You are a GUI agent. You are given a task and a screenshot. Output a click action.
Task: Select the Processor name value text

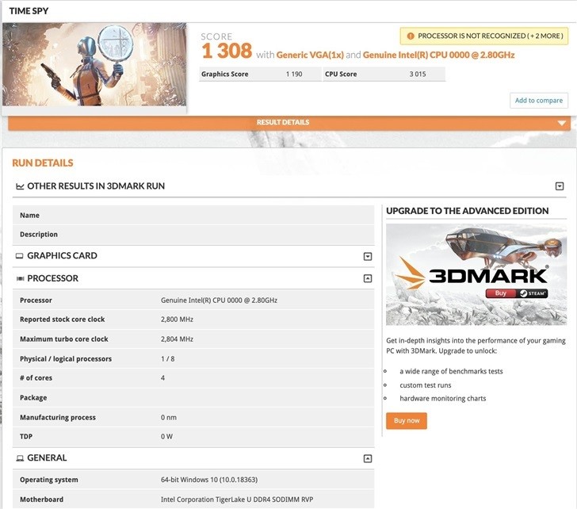pos(219,300)
